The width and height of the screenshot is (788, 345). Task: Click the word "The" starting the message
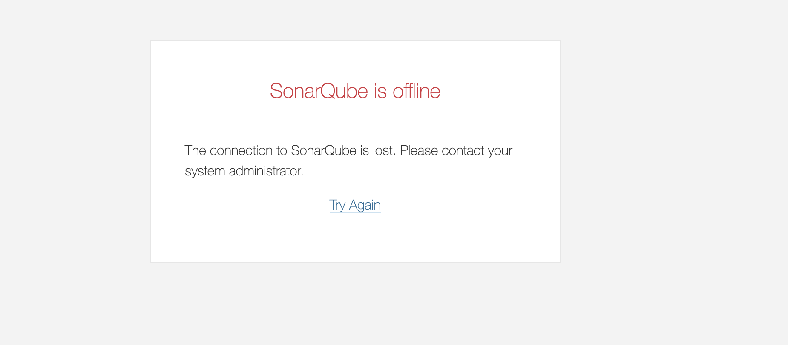[195, 151]
